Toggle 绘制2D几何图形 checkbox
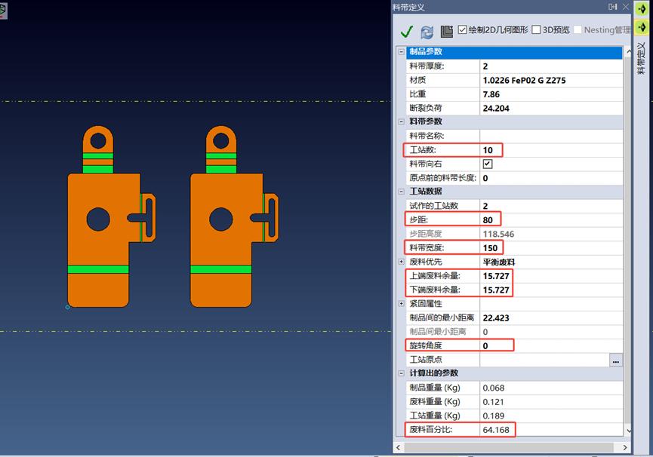The width and height of the screenshot is (653, 457). click(462, 29)
